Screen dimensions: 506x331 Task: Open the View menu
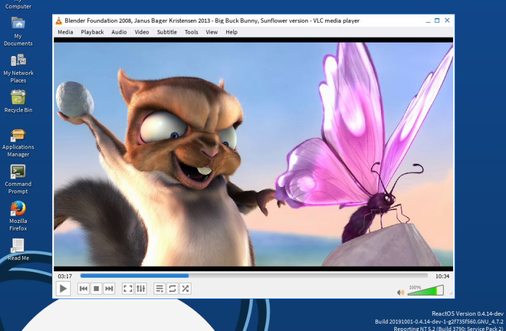212,32
